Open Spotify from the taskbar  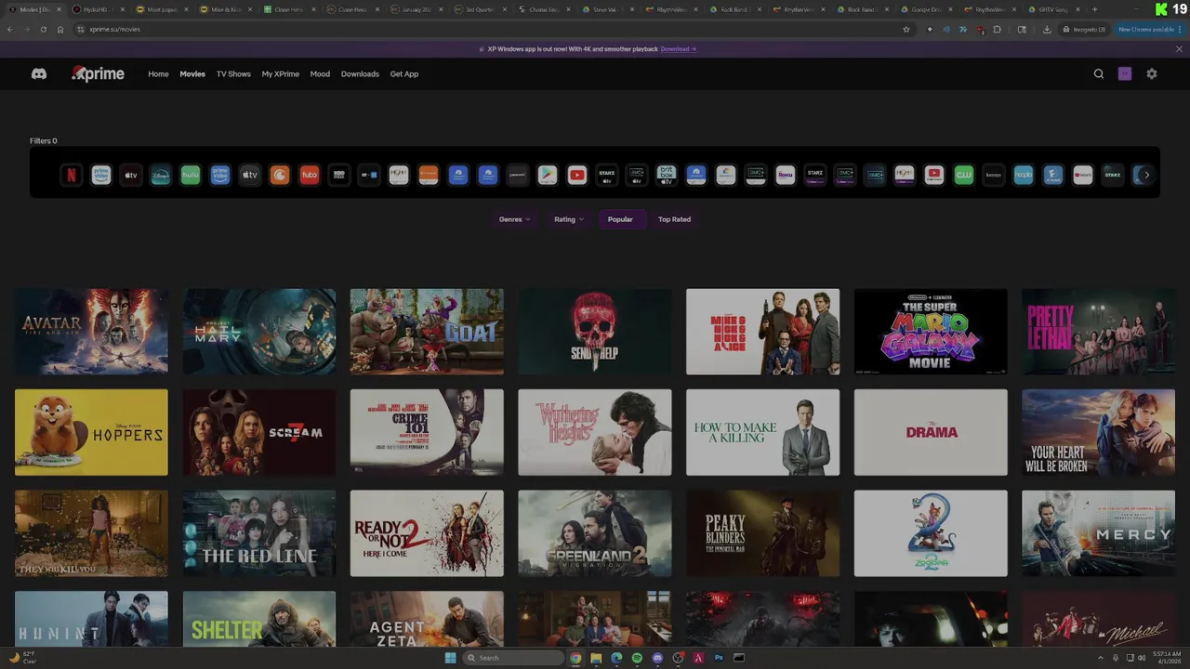point(637,658)
